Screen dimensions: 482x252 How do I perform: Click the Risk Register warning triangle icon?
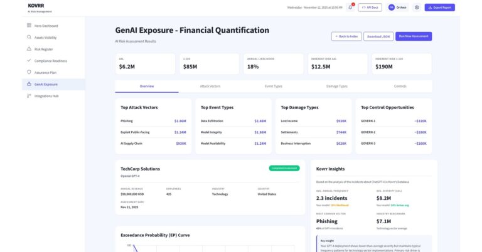click(x=29, y=49)
